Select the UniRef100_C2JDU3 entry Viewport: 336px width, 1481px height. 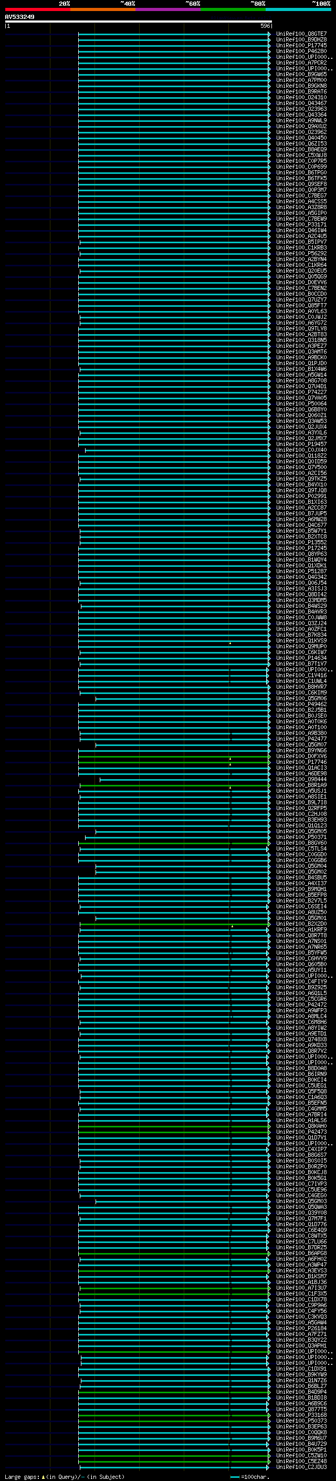click(x=301, y=1467)
